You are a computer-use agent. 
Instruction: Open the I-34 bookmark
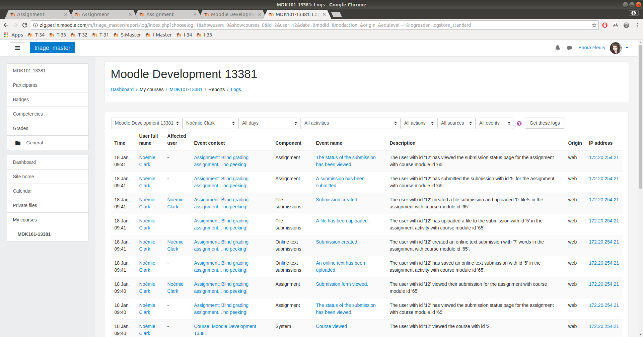[184, 35]
